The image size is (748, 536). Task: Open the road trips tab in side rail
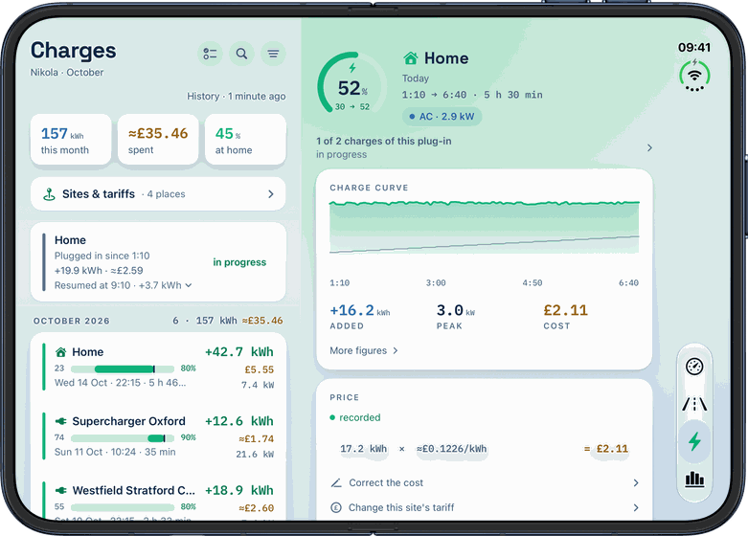(694, 404)
